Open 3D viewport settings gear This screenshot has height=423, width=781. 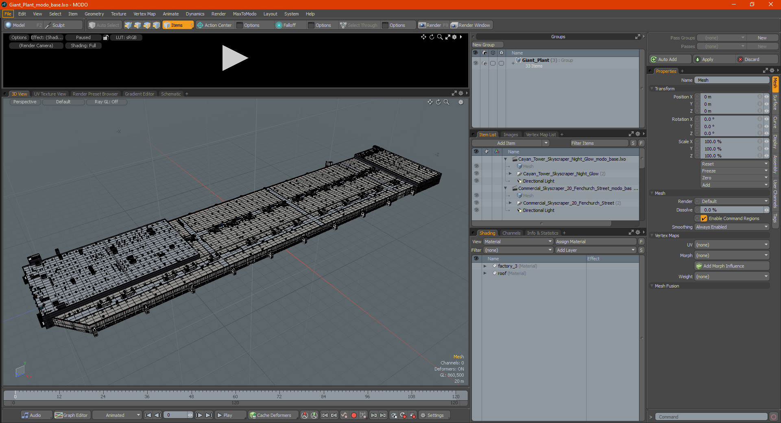coord(461,102)
